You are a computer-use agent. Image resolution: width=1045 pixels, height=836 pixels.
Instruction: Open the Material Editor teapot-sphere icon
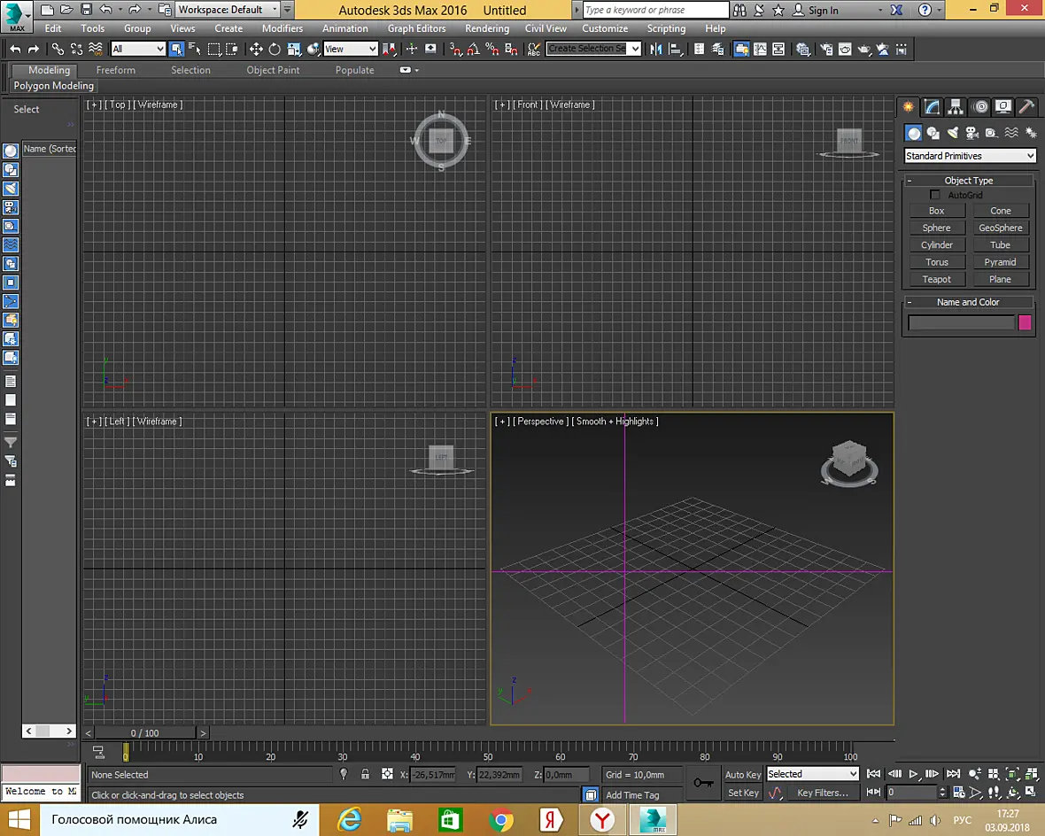pos(803,50)
